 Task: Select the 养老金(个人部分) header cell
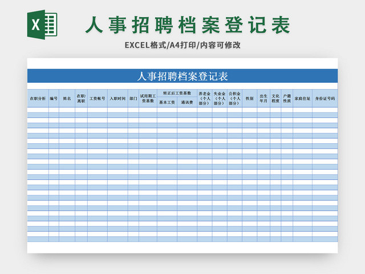point(205,98)
